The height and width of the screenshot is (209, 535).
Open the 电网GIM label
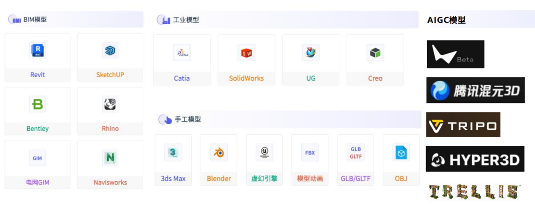pyautogui.click(x=38, y=182)
